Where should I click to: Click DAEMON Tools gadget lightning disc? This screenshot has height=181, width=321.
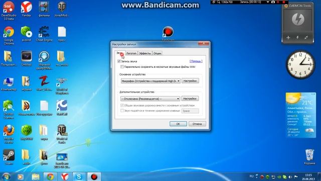click(298, 19)
